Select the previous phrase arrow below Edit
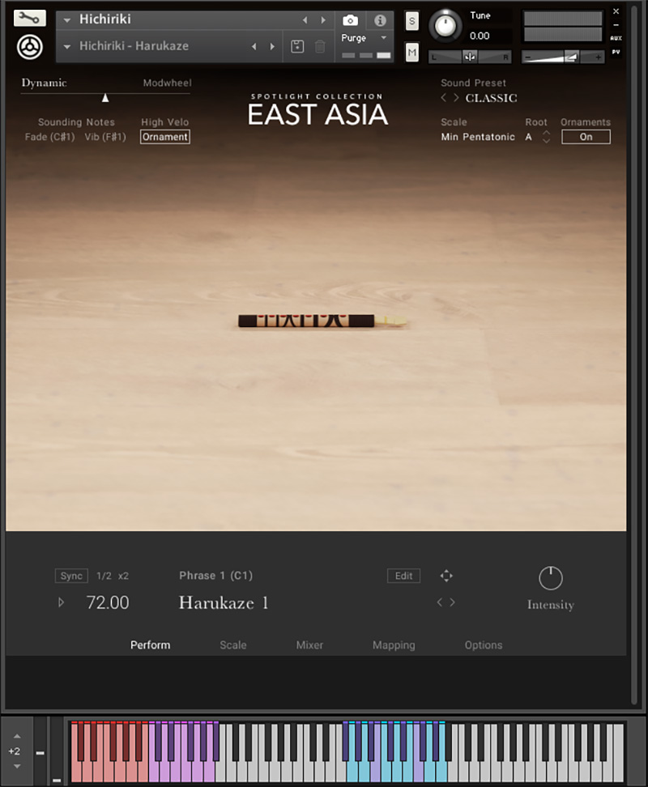The width and height of the screenshot is (648, 787). click(440, 602)
